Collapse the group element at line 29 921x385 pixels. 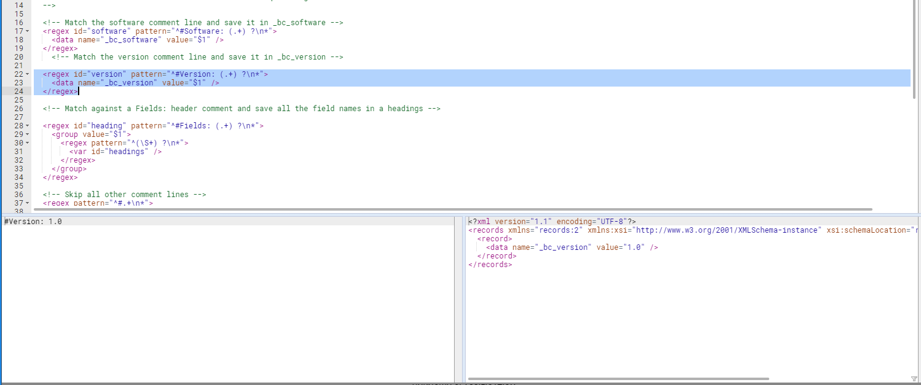click(28, 134)
